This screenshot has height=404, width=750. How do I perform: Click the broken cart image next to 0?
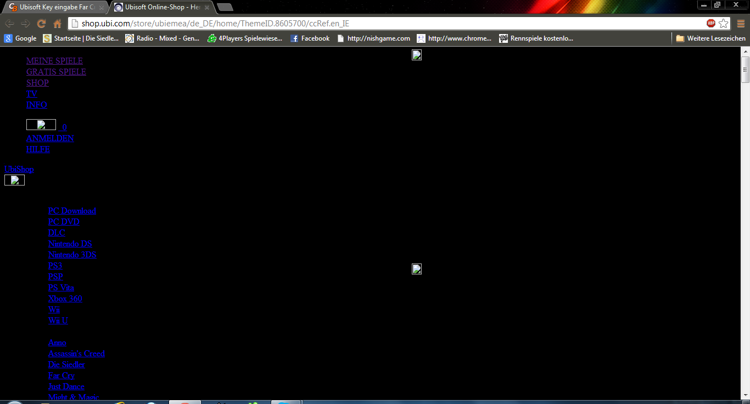click(x=41, y=125)
